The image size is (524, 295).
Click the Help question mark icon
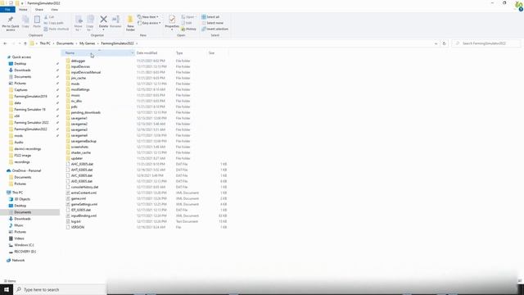coord(521,9)
